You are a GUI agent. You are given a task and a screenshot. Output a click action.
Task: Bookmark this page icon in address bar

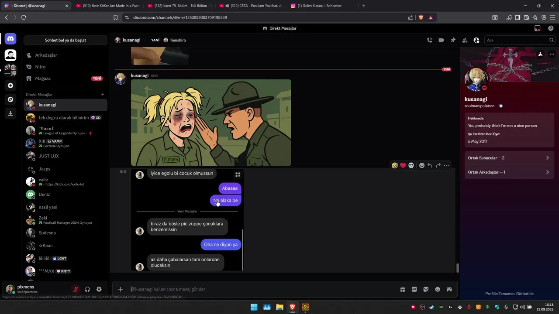[x=115, y=17]
